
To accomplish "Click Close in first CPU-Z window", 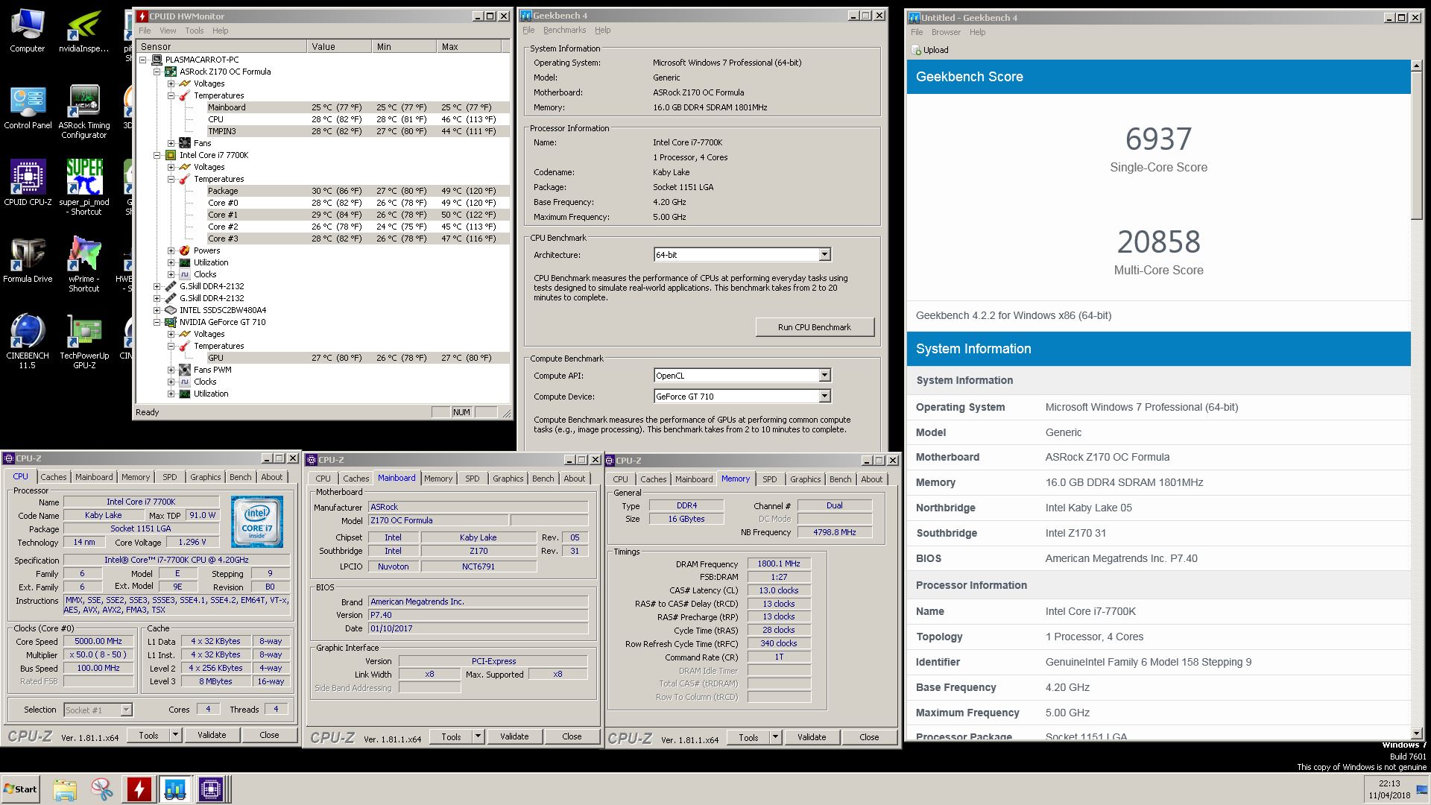I will pyautogui.click(x=269, y=735).
